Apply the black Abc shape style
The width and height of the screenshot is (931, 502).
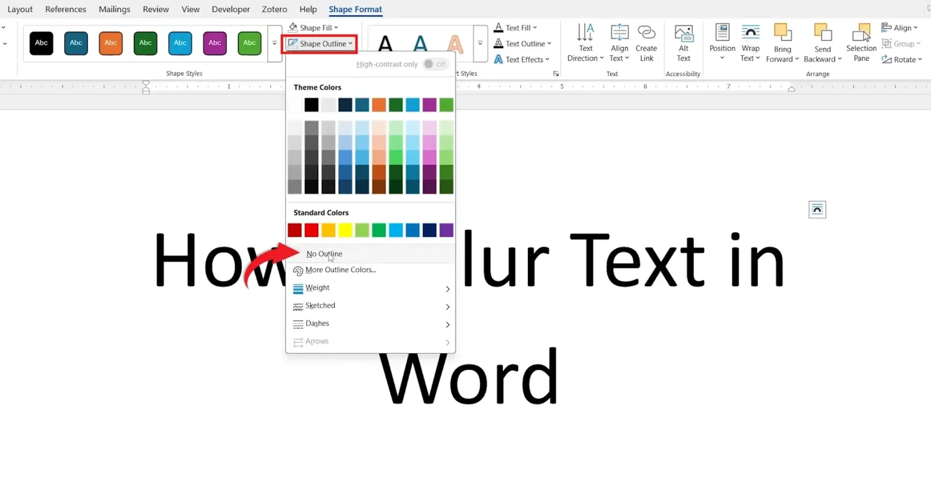(x=41, y=43)
